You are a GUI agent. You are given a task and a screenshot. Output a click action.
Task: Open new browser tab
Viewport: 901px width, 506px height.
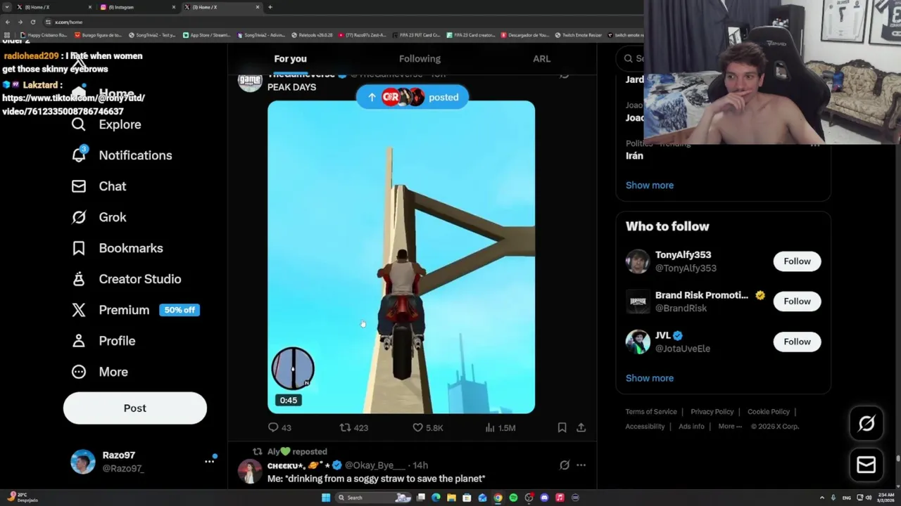click(x=270, y=7)
